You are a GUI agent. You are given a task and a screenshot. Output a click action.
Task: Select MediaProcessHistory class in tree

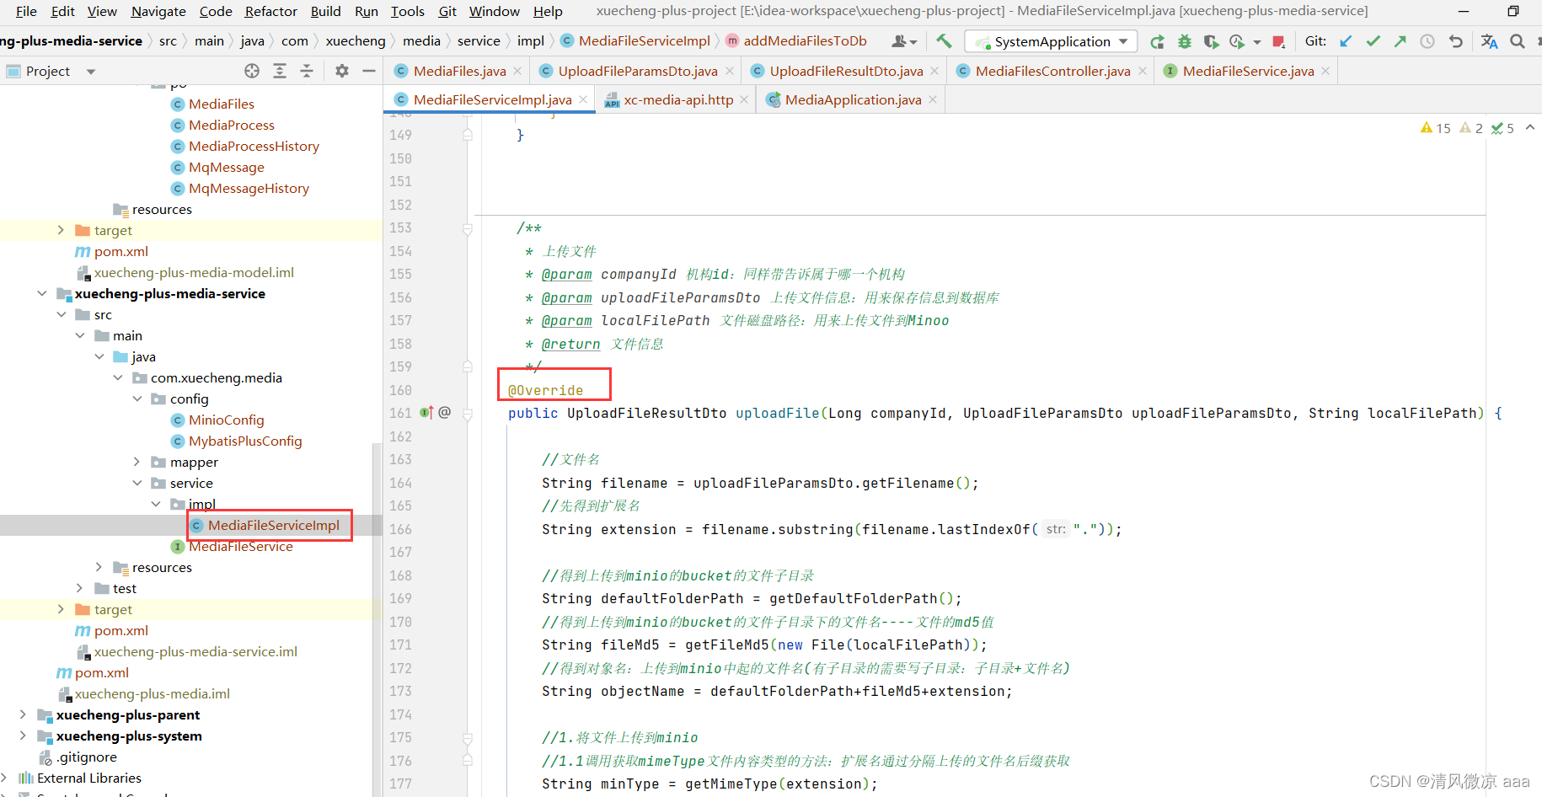(254, 146)
